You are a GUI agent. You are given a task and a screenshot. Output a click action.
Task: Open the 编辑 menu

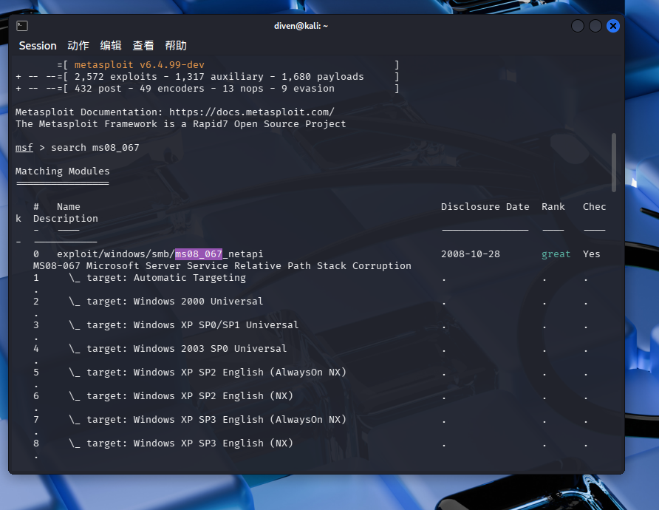pyautogui.click(x=111, y=46)
